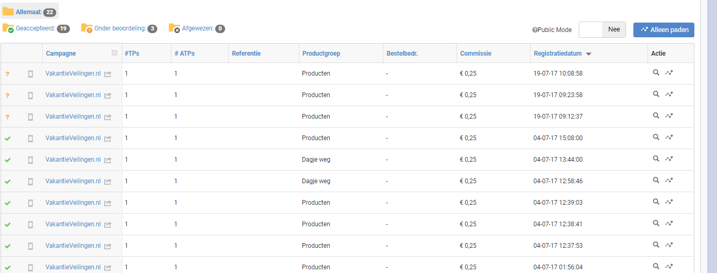Click the Alleen paden button
Viewport: 717px width, 273px height.
tap(664, 30)
